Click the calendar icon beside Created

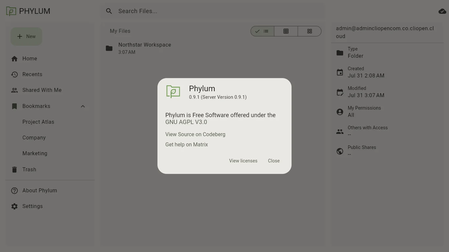click(340, 73)
